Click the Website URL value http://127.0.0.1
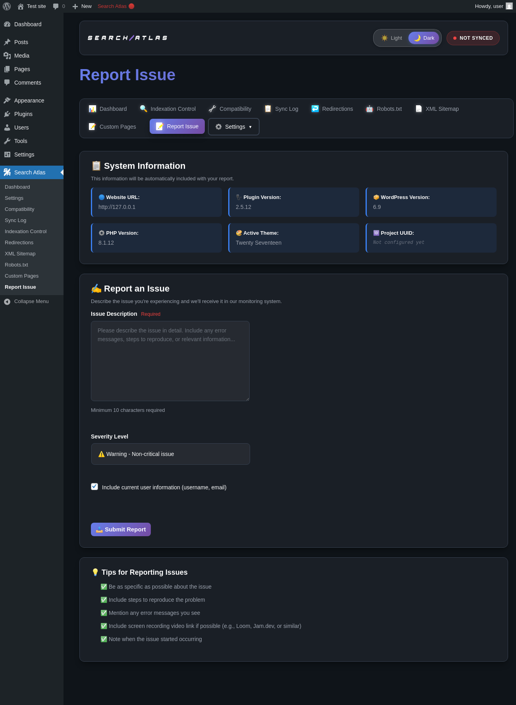The height and width of the screenshot is (705, 516). pos(117,207)
